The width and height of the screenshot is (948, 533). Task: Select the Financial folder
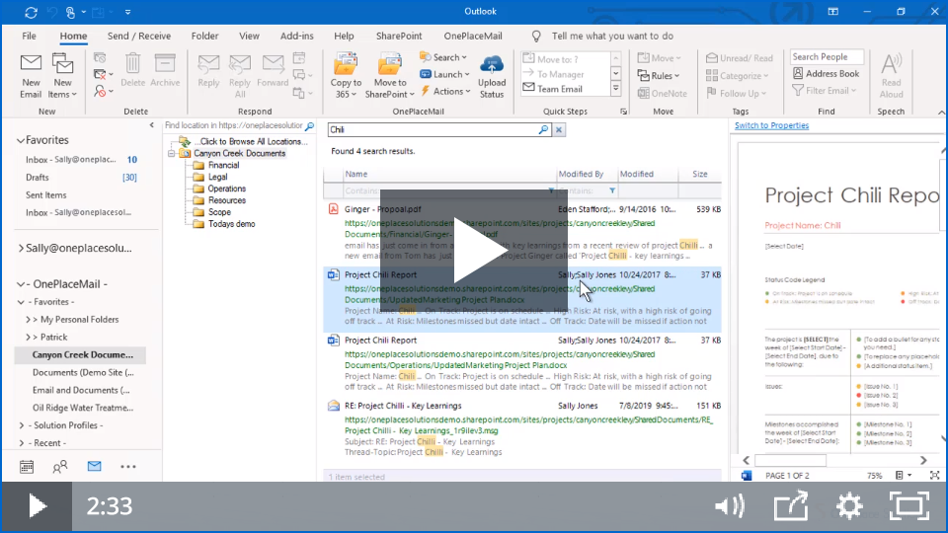tap(224, 165)
